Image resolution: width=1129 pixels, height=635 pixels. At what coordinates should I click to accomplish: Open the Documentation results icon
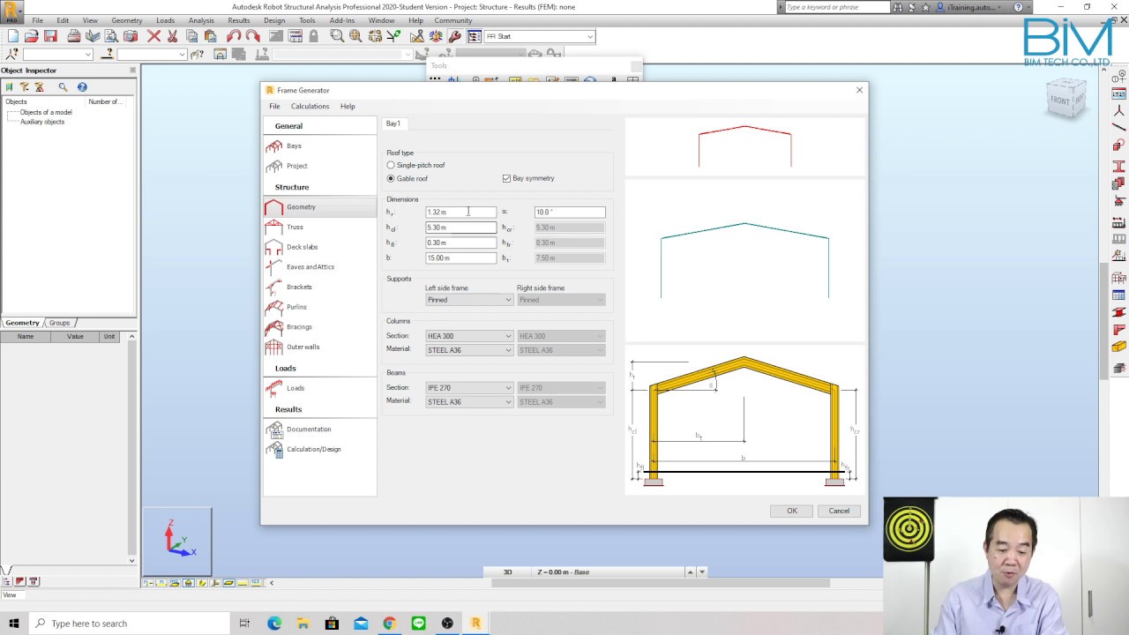(274, 430)
